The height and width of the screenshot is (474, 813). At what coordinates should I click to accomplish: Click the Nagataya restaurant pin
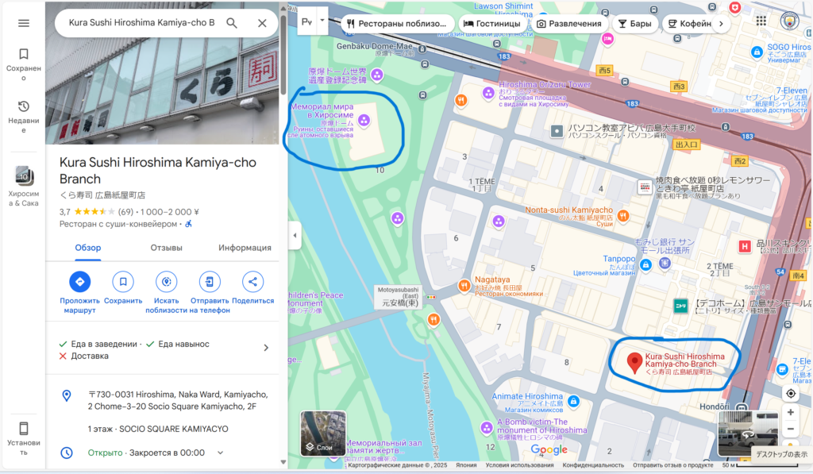(464, 285)
